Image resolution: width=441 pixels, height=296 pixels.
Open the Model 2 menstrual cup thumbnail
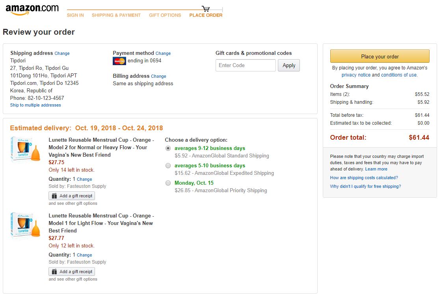coord(26,150)
